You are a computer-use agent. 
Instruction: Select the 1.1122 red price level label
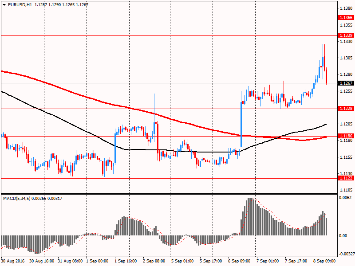coord(346,178)
